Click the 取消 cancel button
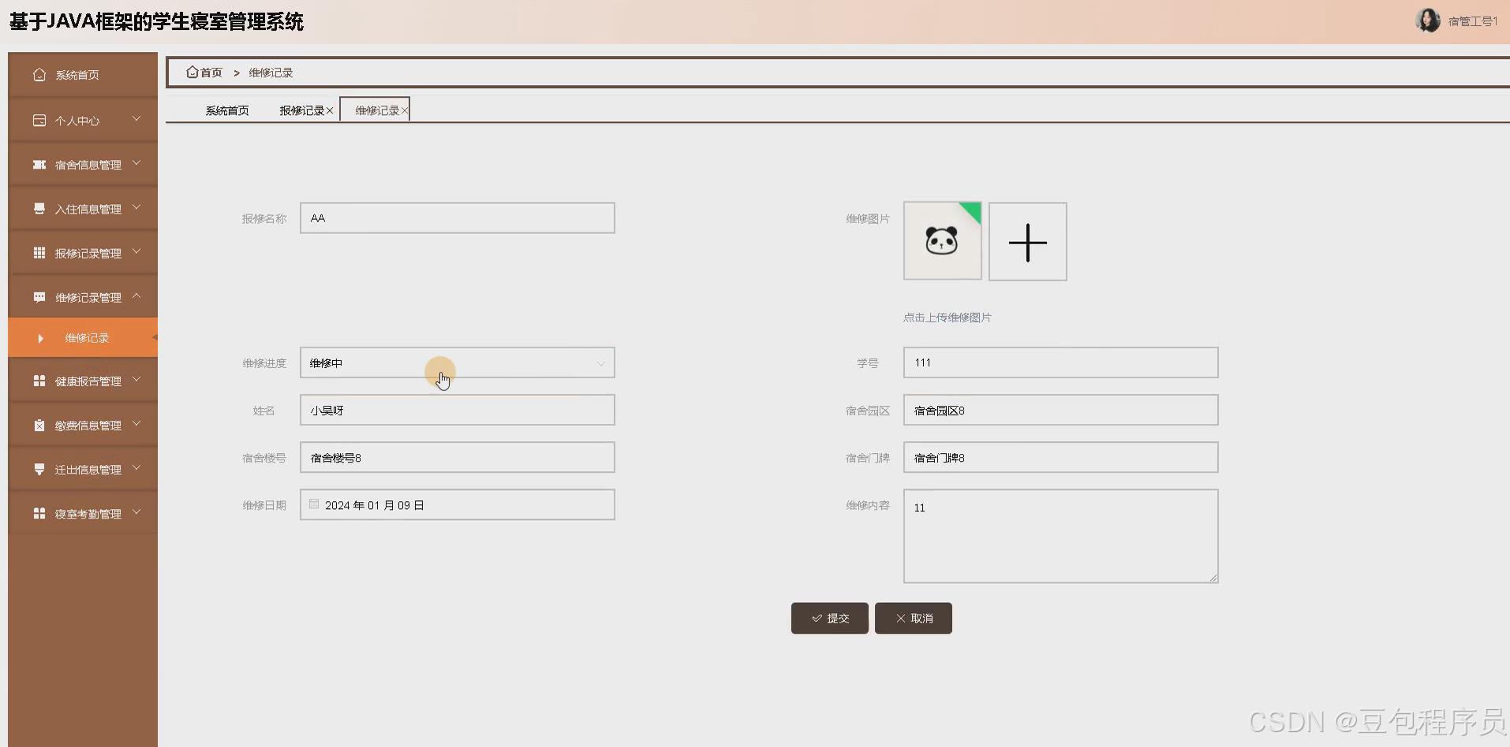The image size is (1510, 747). tap(914, 619)
